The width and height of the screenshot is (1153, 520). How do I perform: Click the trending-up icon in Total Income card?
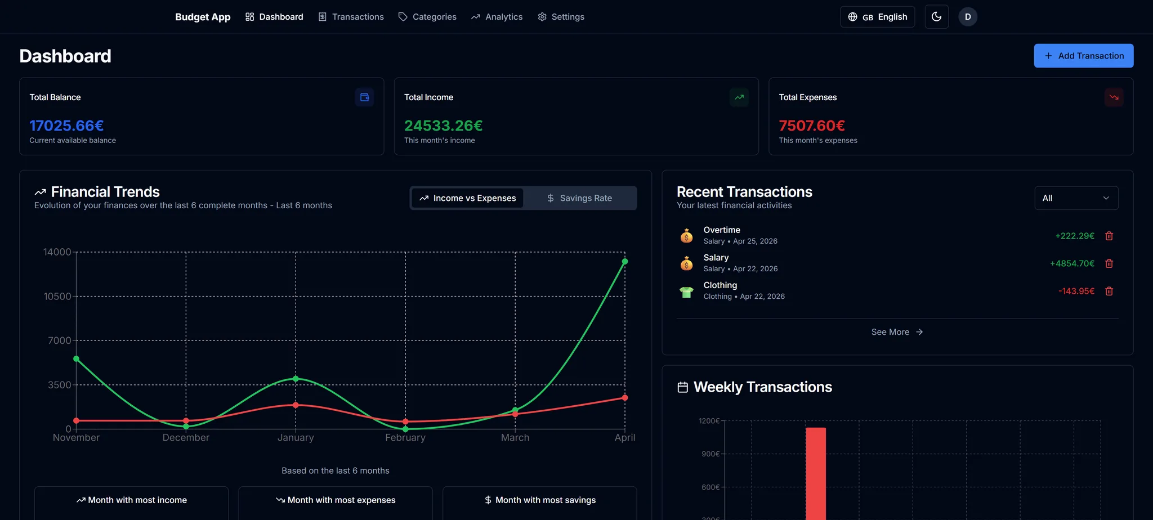coord(739,97)
